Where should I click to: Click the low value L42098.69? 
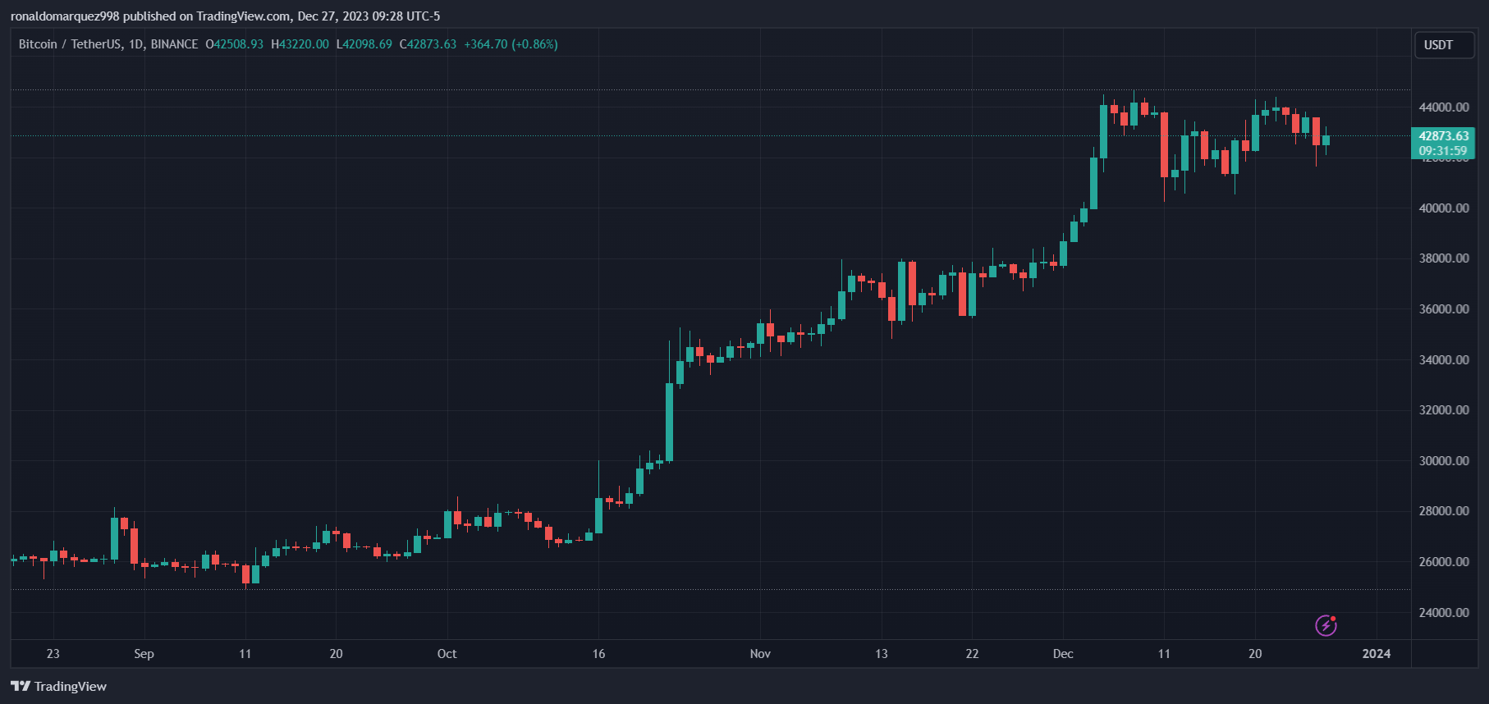coord(364,44)
